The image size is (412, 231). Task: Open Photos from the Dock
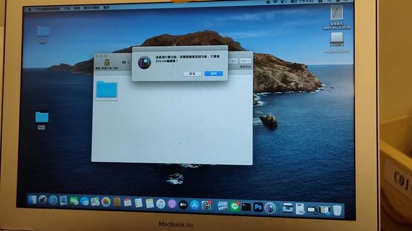point(106,201)
